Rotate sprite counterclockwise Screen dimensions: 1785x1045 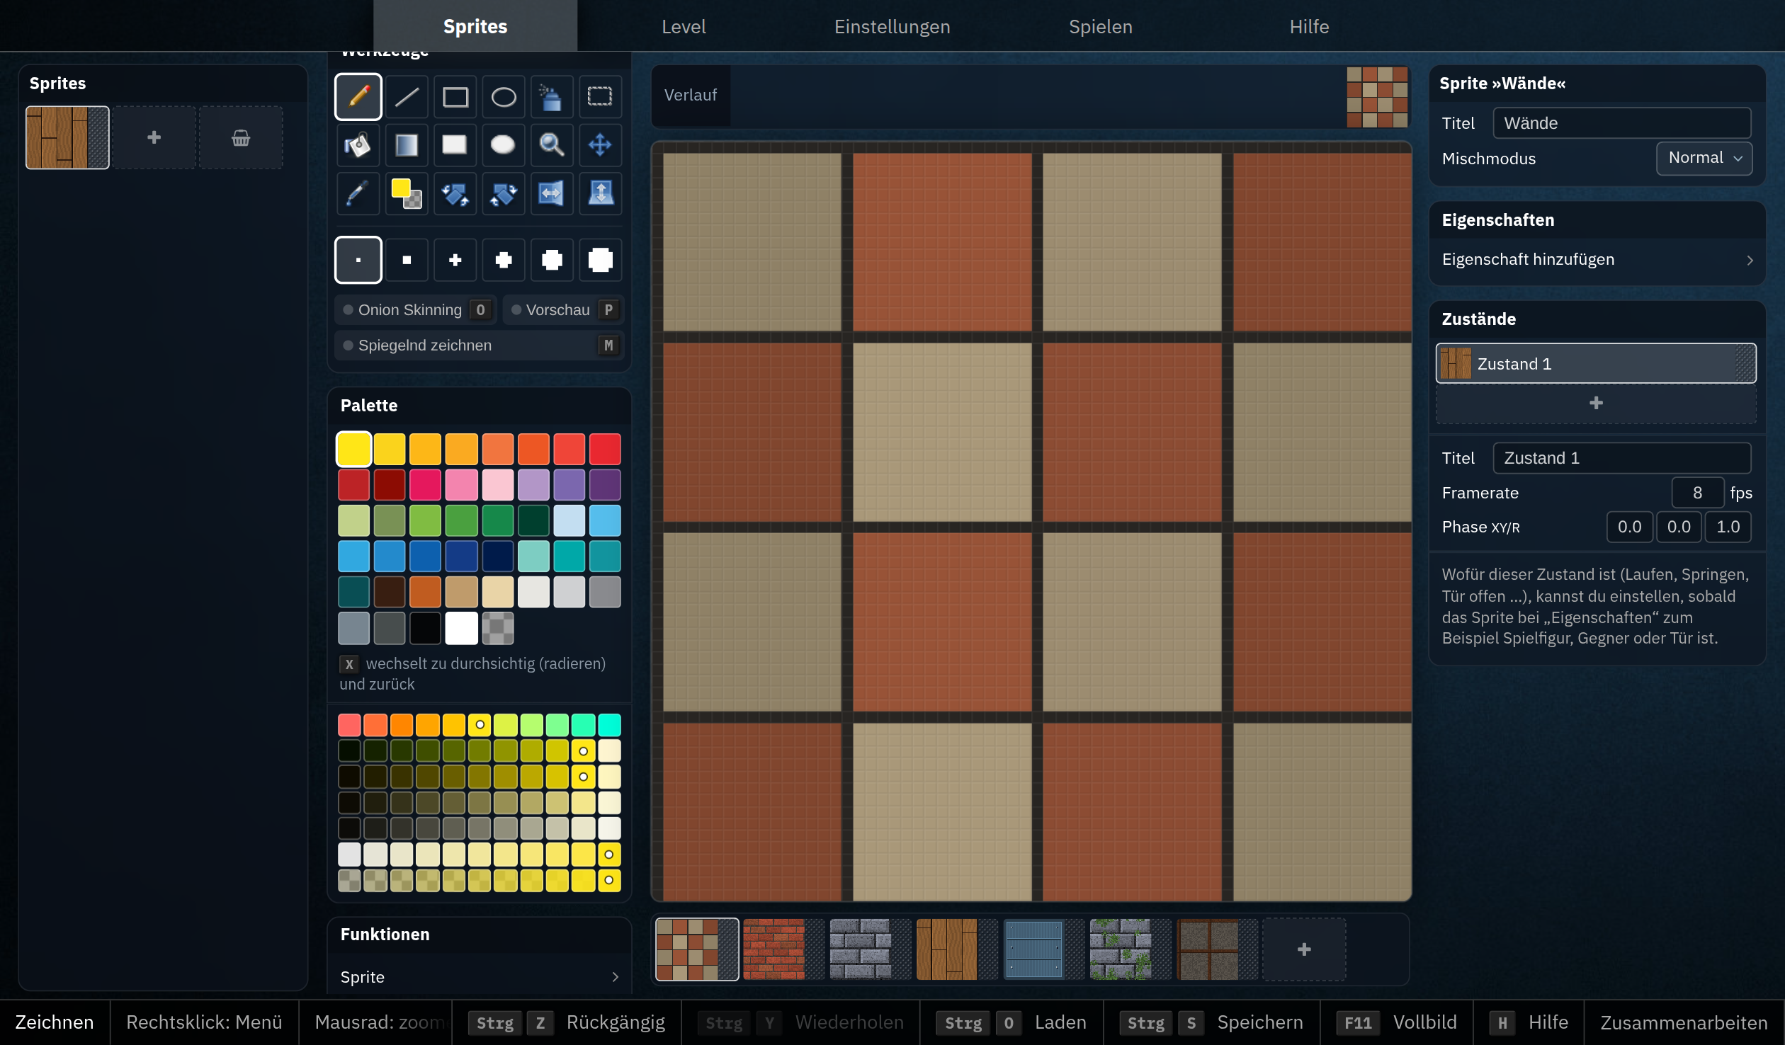(455, 193)
